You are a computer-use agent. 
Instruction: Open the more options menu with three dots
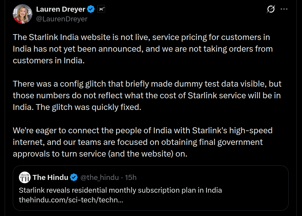(x=284, y=9)
